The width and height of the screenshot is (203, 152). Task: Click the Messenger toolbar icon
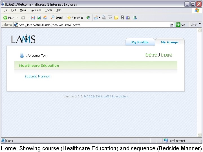pyautogui.click(x=135, y=17)
